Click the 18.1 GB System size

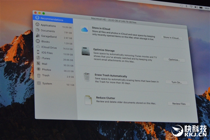pyautogui.click(x=70, y=85)
